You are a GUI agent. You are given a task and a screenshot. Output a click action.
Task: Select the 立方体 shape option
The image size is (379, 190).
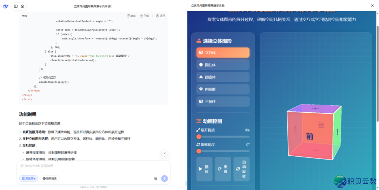click(223, 52)
